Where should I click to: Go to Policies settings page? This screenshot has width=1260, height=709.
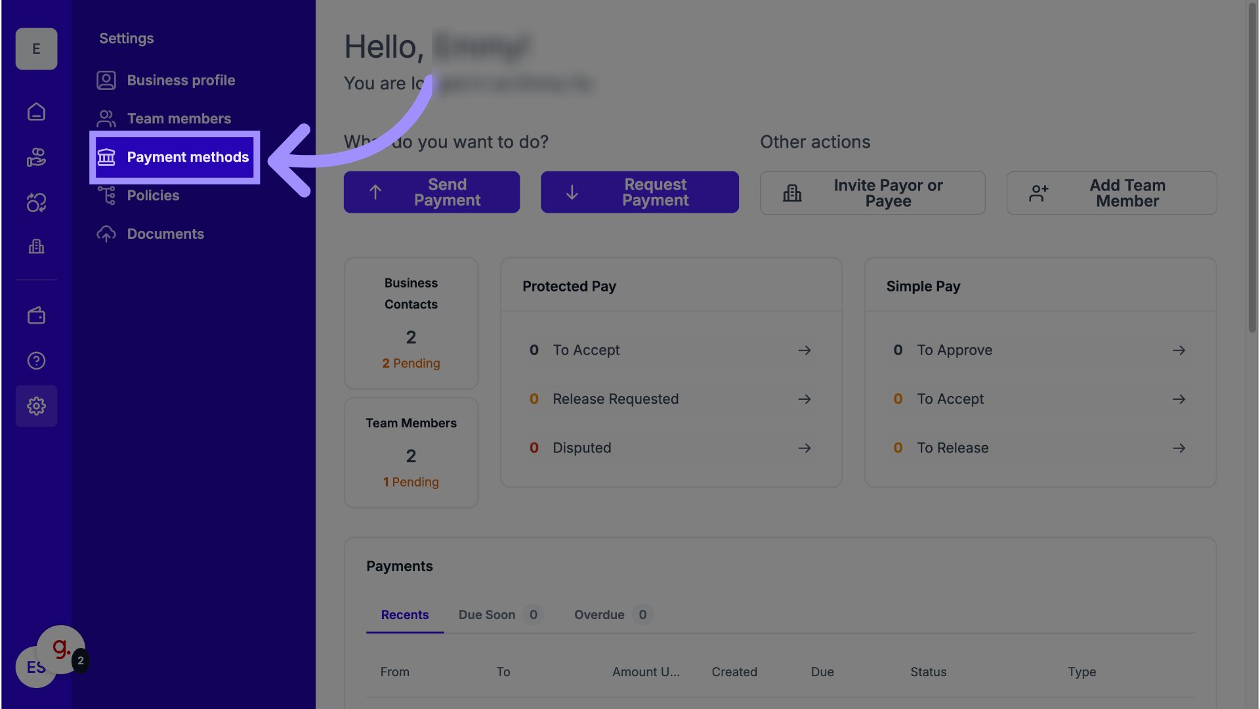(153, 196)
